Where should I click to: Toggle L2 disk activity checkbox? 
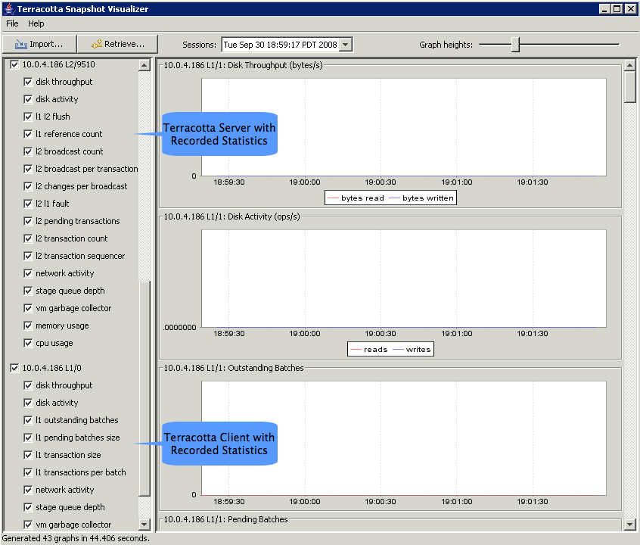[28, 99]
